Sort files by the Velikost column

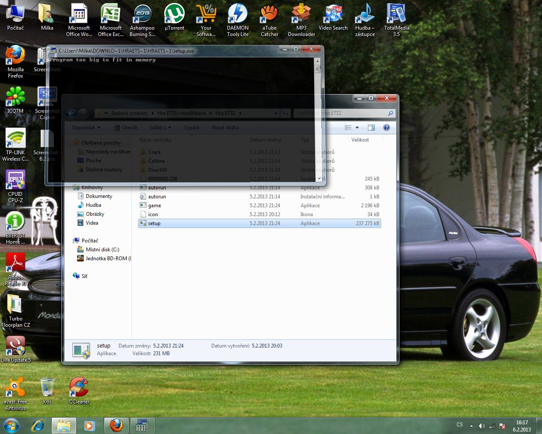(x=360, y=140)
